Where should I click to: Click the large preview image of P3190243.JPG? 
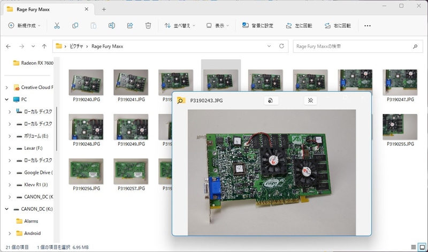tap(272, 172)
